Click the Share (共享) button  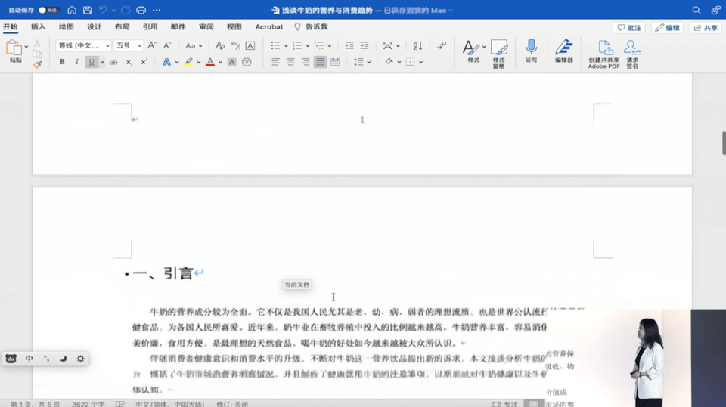tap(706, 27)
